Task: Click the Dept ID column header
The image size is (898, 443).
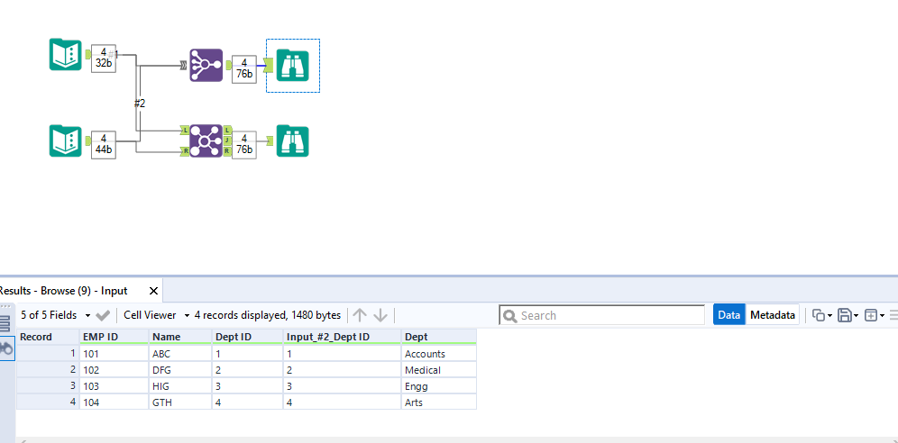Action: 247,337
